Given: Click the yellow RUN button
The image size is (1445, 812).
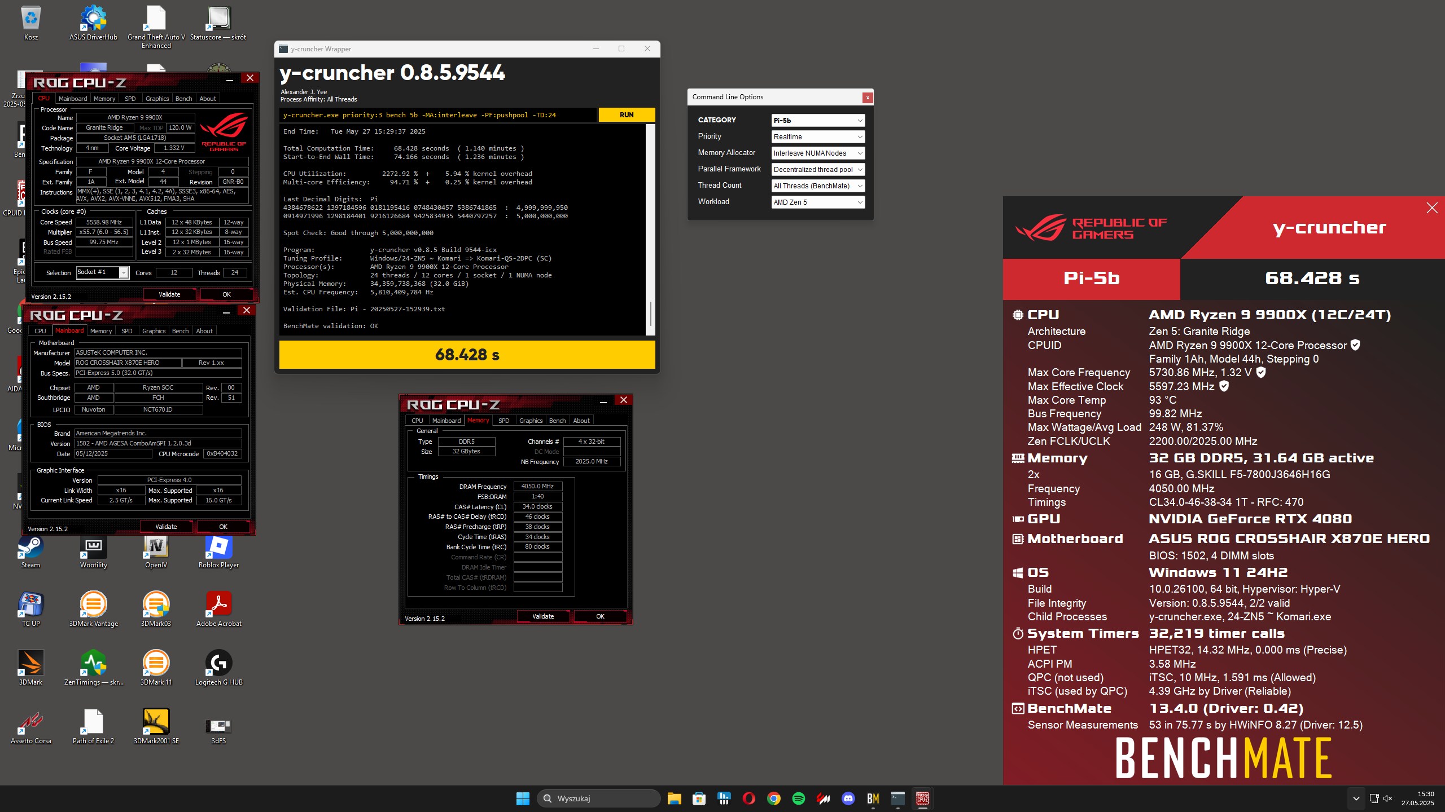Looking at the screenshot, I should (627, 115).
